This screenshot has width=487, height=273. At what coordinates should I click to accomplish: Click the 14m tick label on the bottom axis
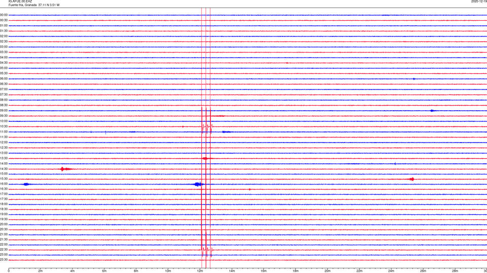tap(232, 271)
